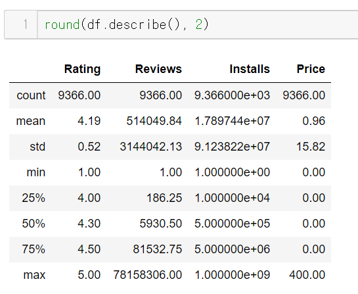The image size is (358, 294).
Task: Click the max row label
Action: click(x=34, y=275)
